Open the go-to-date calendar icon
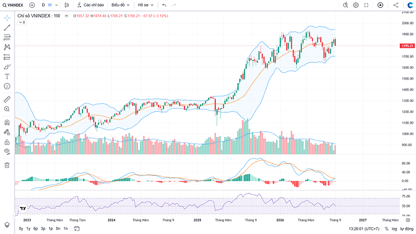Screen dimensions: 416x234 coord(77,229)
